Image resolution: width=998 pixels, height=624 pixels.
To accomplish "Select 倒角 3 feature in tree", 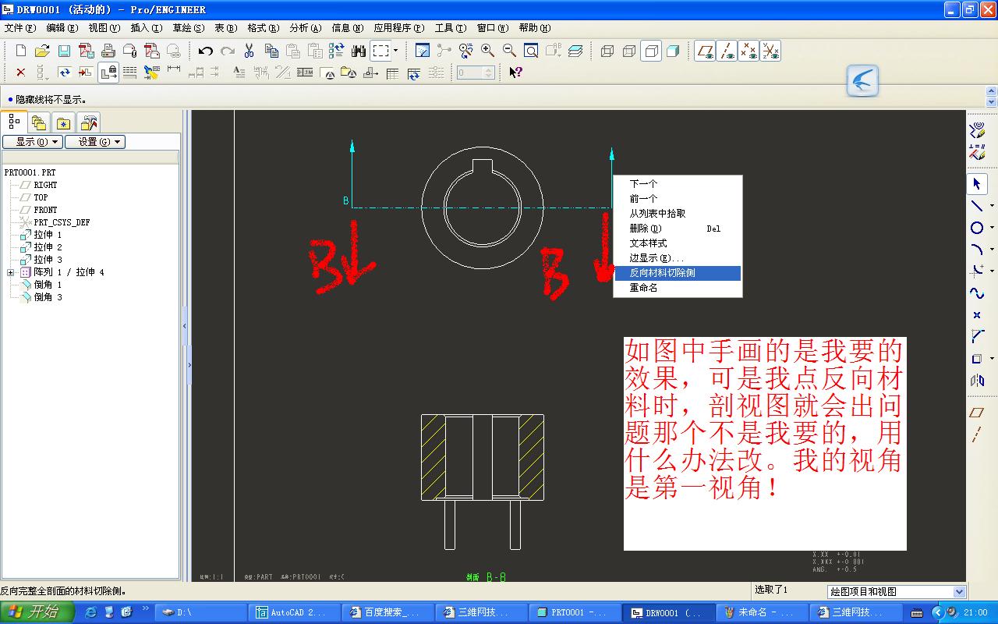I will [48, 297].
